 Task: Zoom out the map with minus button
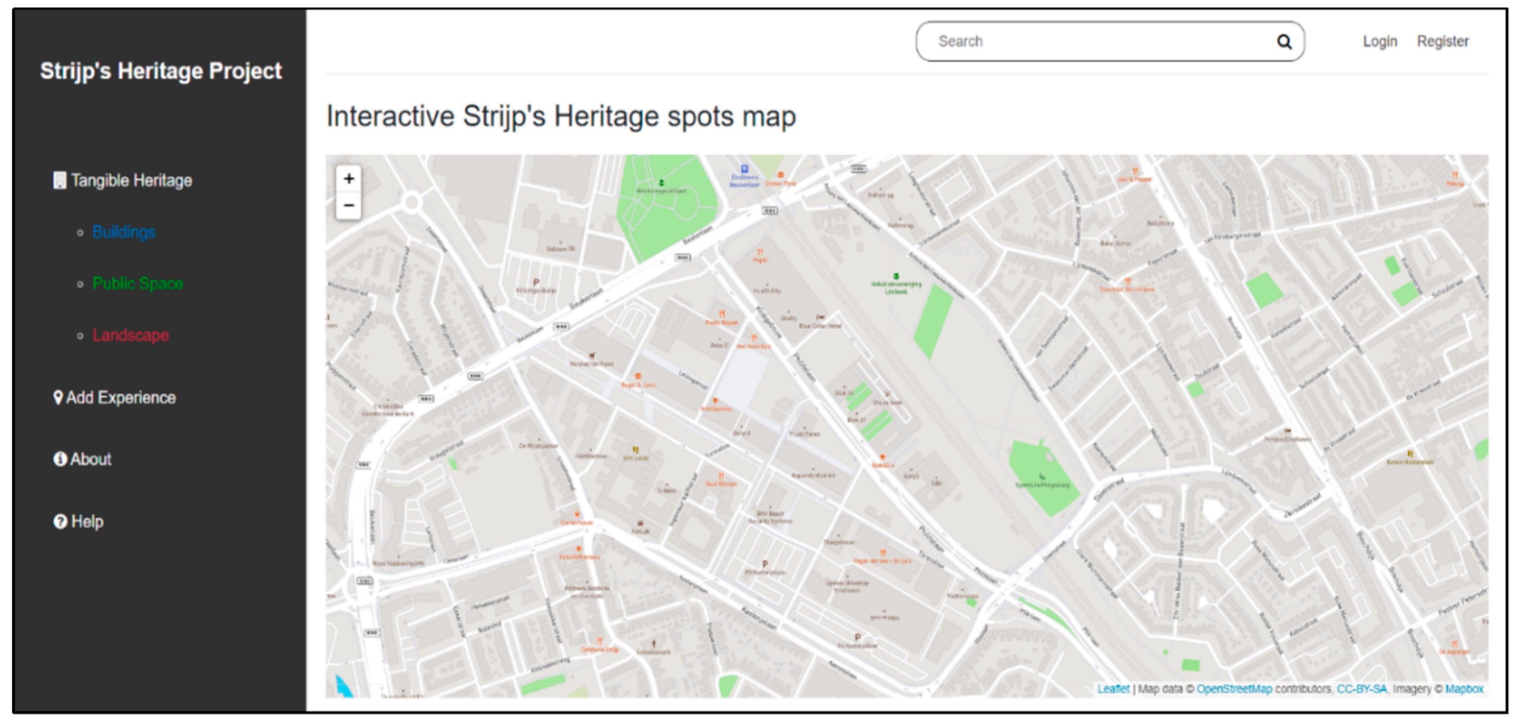(349, 205)
